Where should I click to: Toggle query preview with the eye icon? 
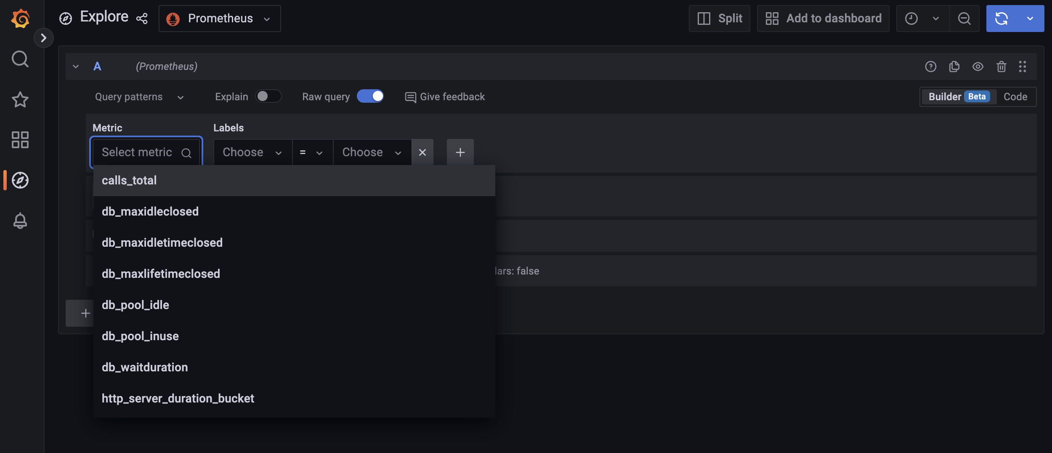(x=978, y=67)
